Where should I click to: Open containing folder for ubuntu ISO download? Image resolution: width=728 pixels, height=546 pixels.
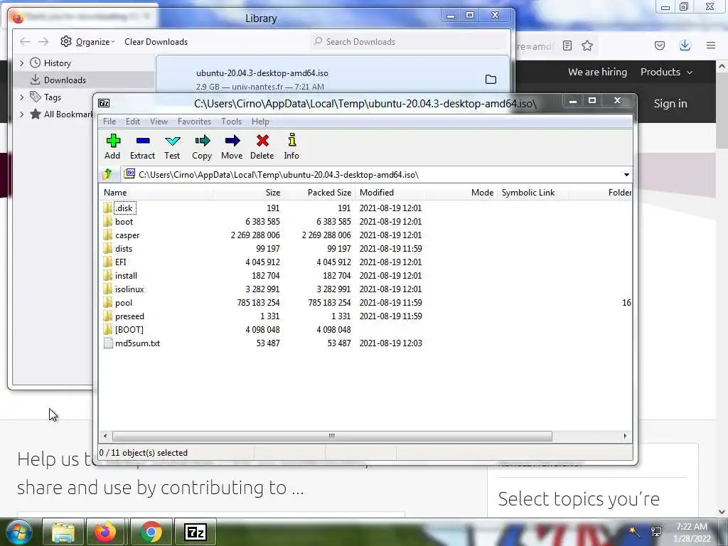491,80
